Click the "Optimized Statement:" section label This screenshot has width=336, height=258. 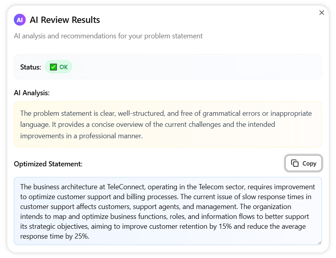[x=48, y=164]
